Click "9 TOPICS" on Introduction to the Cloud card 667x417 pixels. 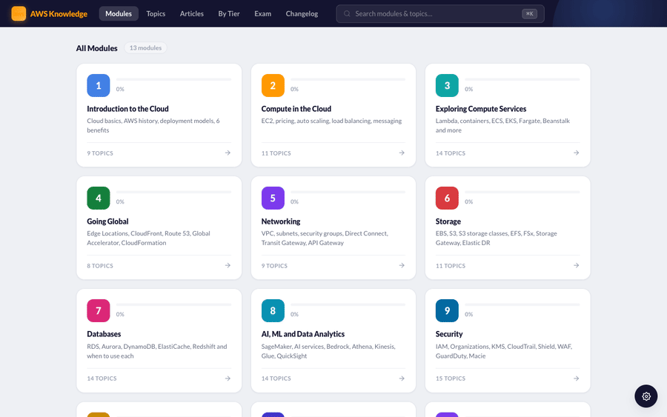point(100,153)
